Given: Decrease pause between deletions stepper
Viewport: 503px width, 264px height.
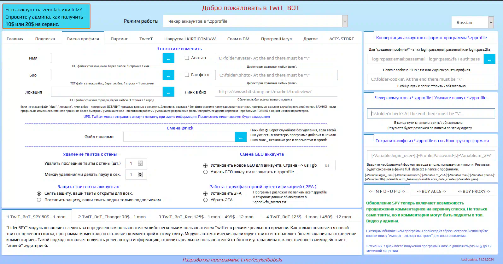Looking at the screenshot, I should (x=140, y=176).
